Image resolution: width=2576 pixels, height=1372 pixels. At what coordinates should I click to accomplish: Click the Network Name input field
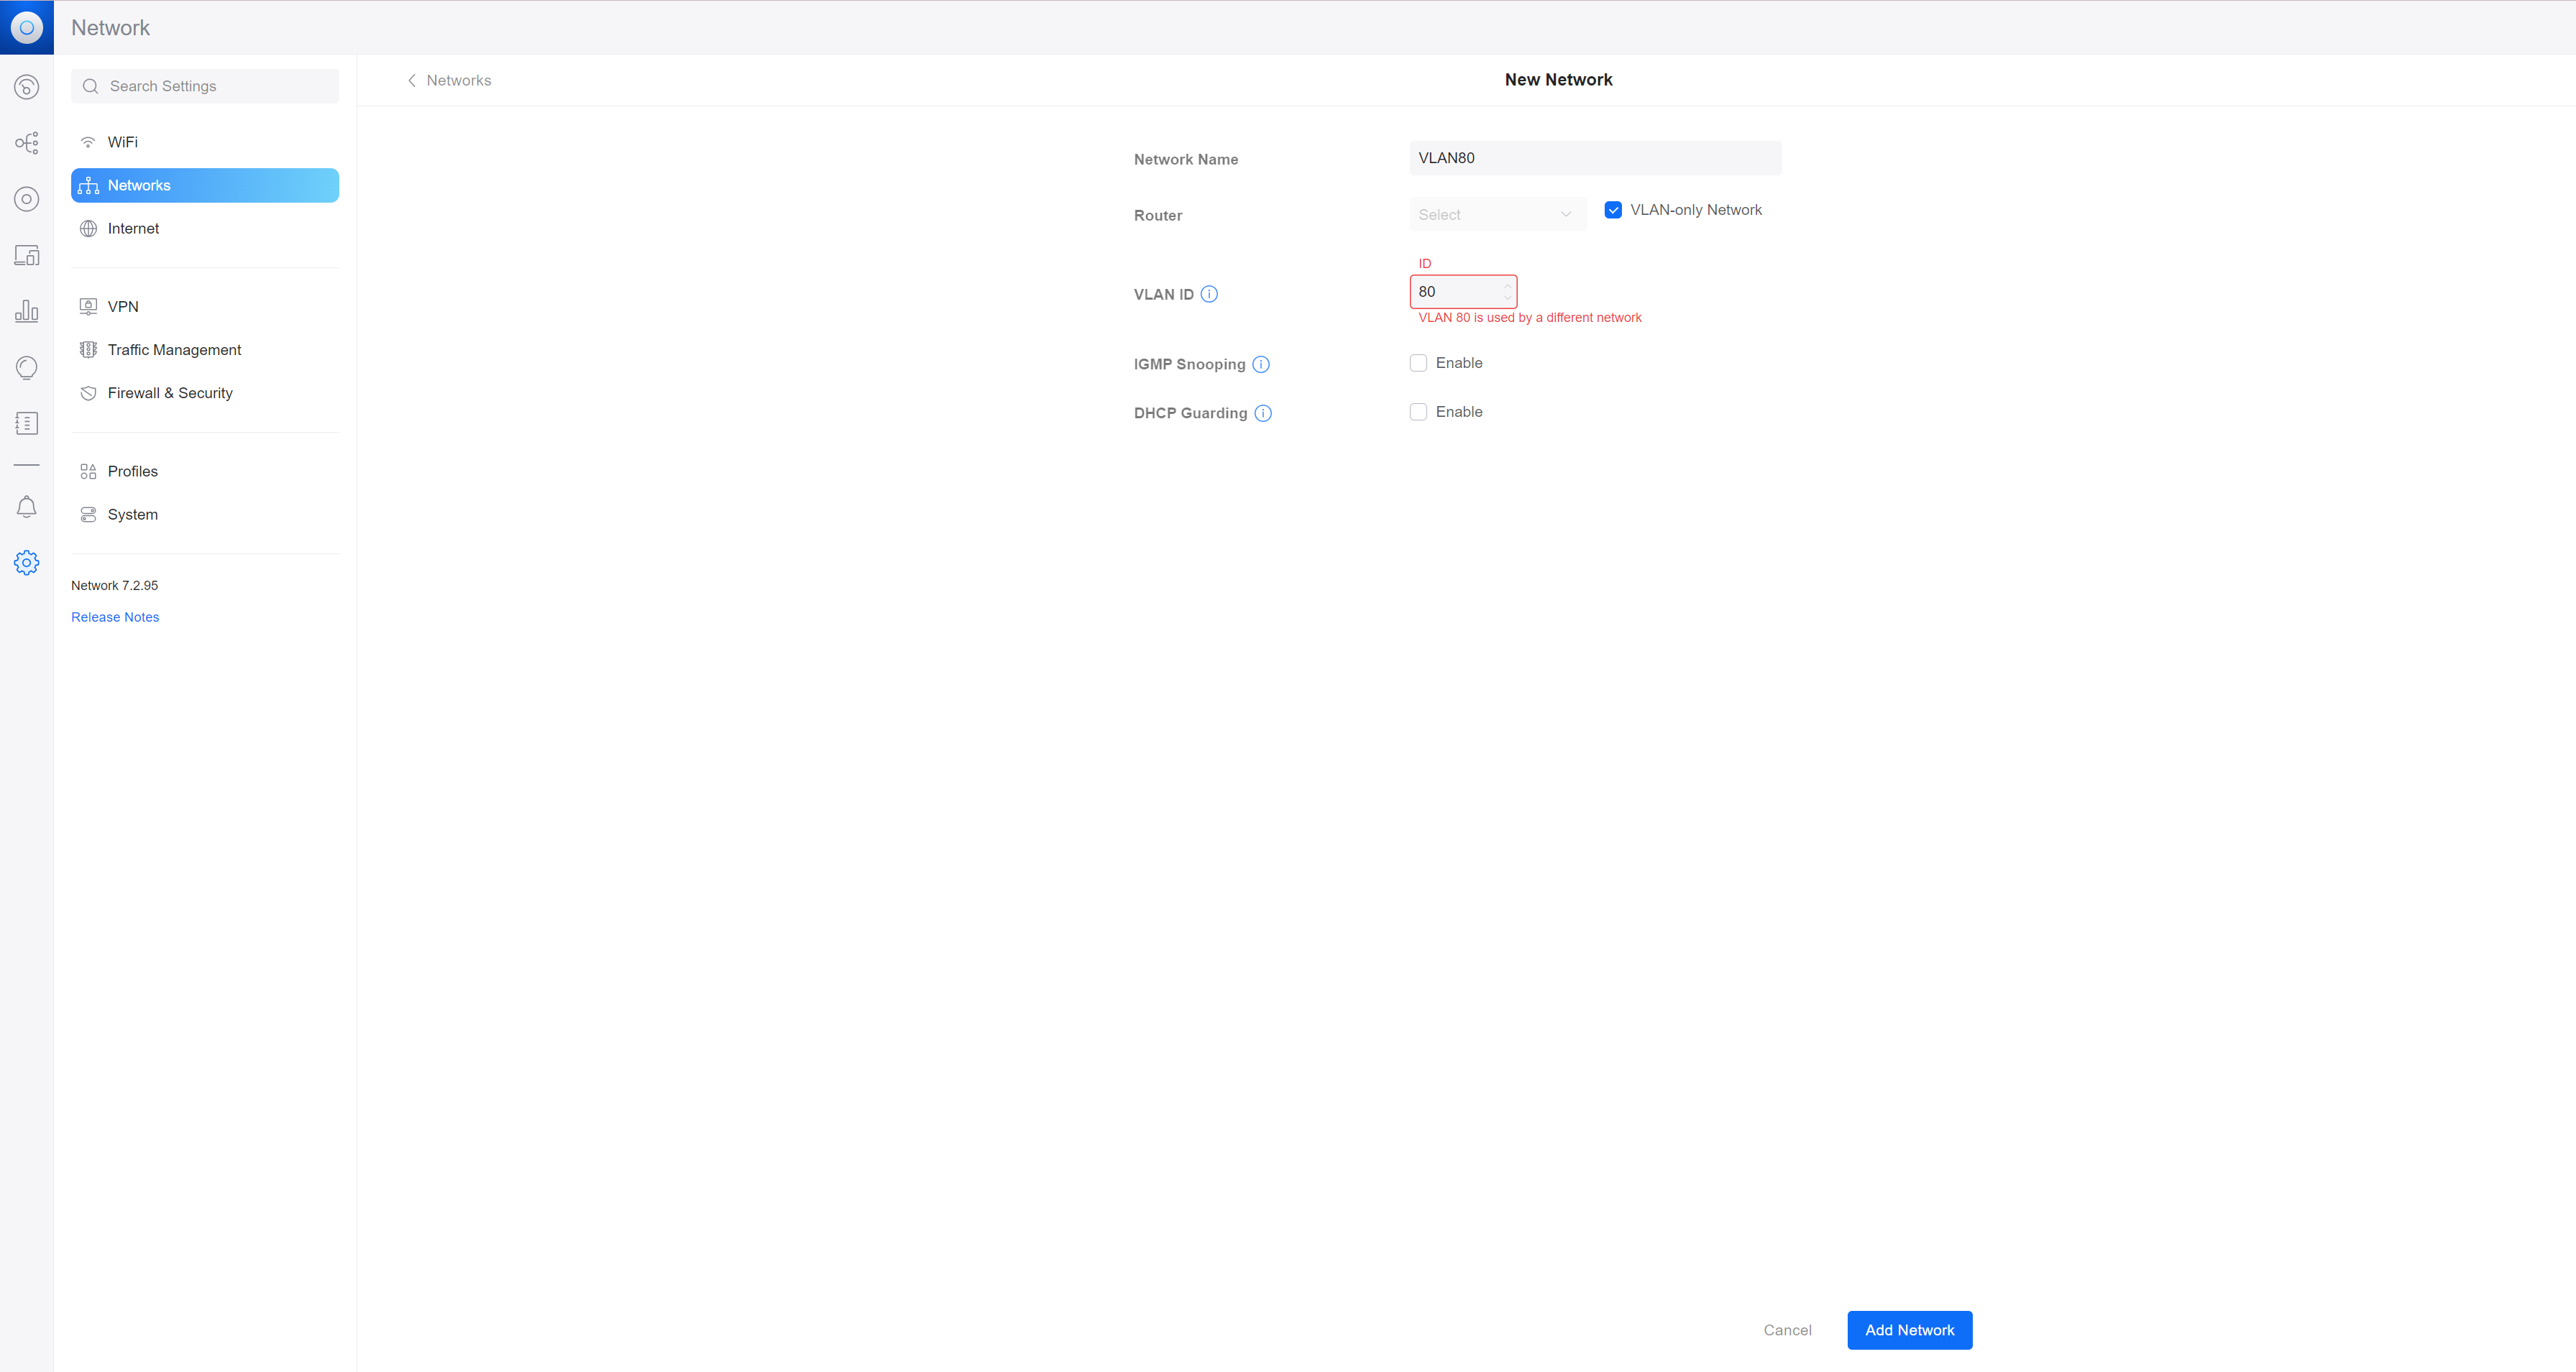point(1594,158)
